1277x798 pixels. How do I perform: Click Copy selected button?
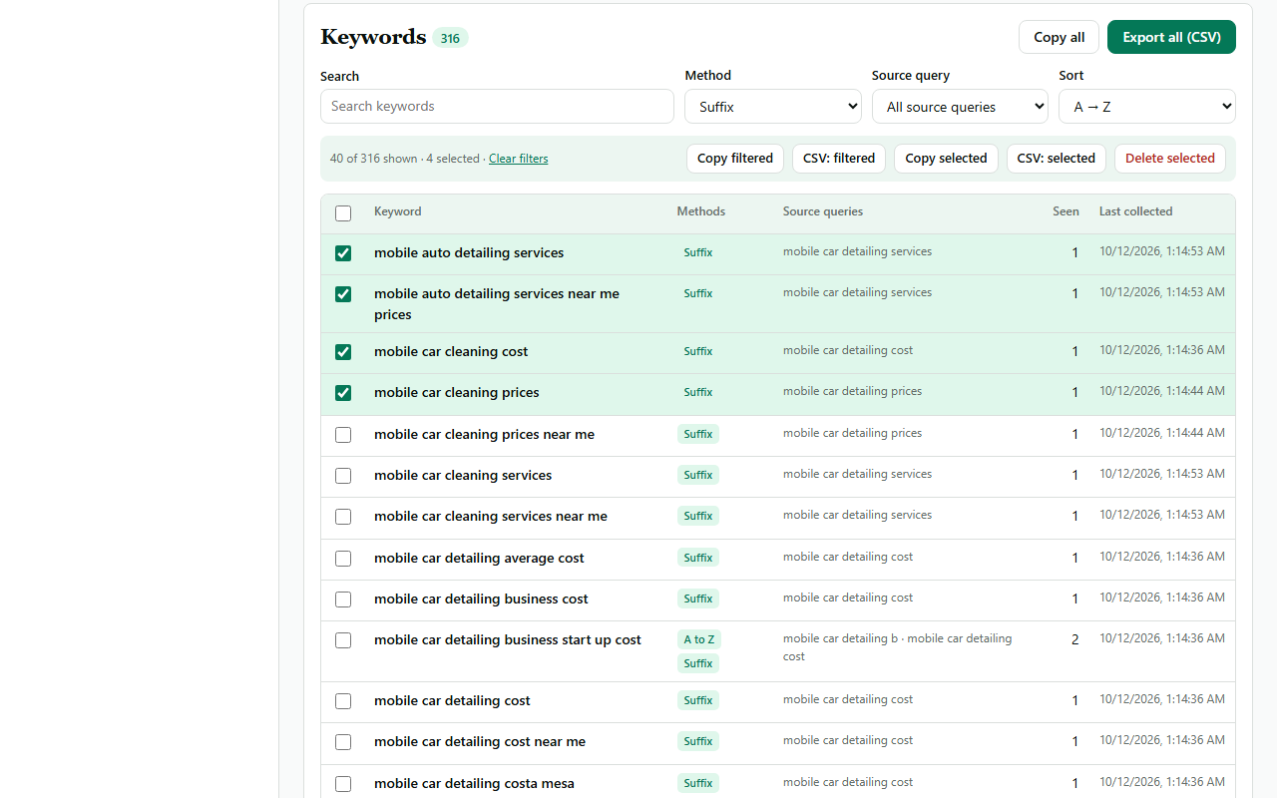pos(946,159)
